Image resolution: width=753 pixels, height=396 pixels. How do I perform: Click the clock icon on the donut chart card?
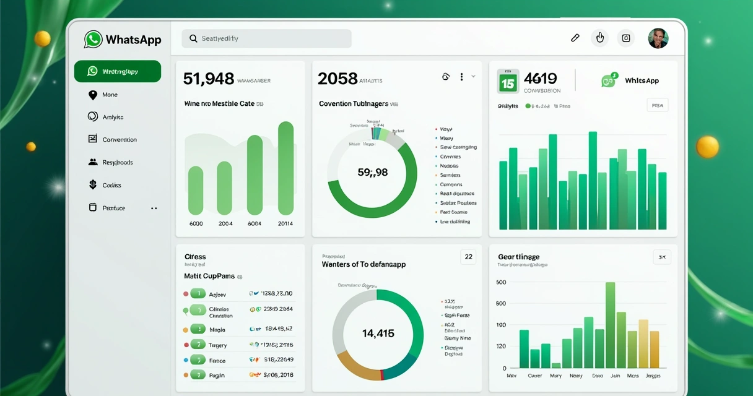(x=446, y=75)
